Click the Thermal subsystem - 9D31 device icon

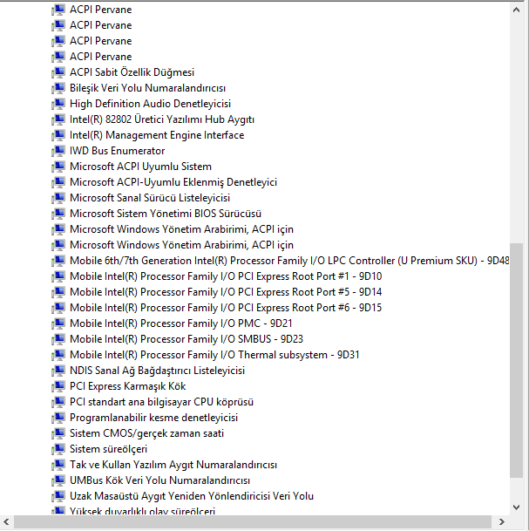[x=58, y=355]
